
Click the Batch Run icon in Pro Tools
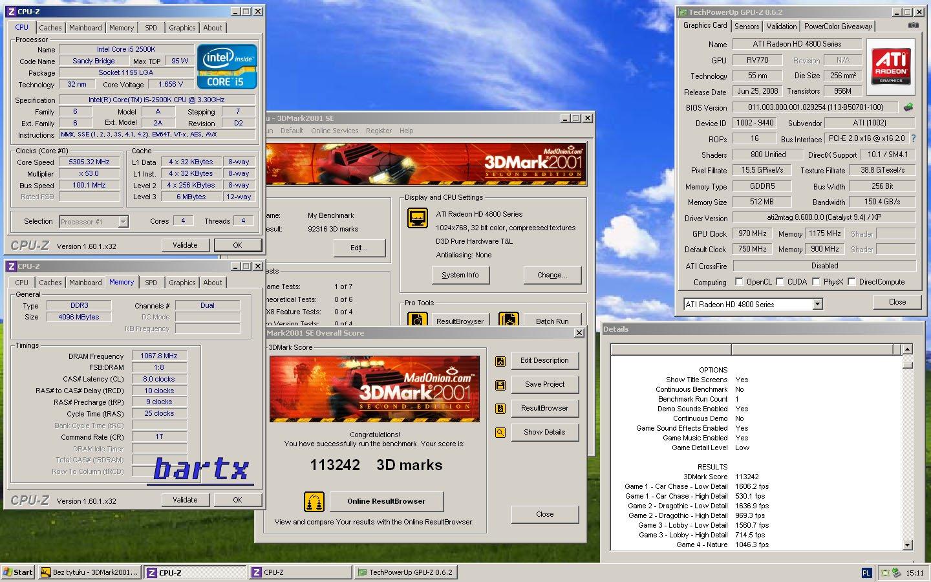tap(509, 319)
